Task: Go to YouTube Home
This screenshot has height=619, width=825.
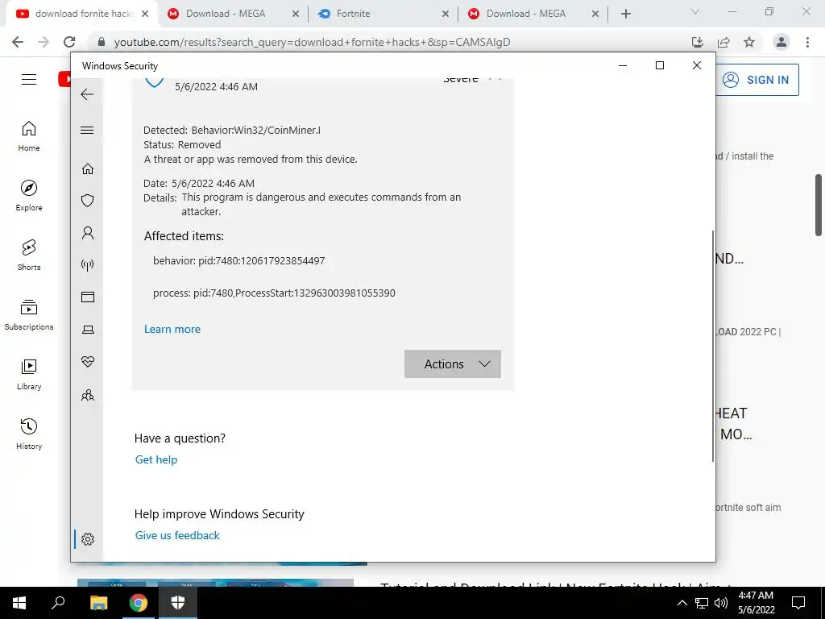Action: click(29, 136)
